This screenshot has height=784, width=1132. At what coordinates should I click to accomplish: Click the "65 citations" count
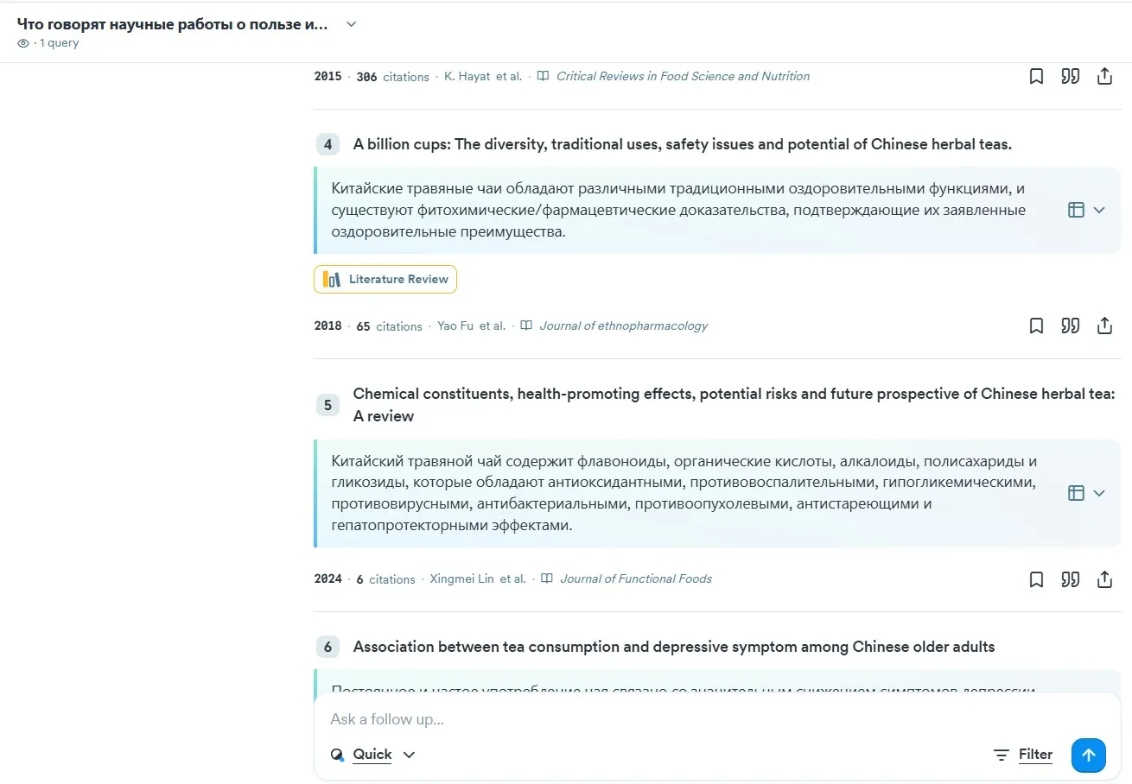(x=389, y=326)
